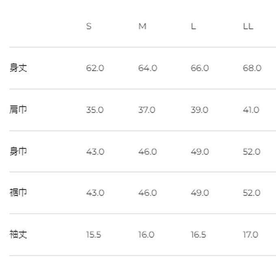
Task: Click the 17.0 value for LL 袖丈
Action: coord(250,235)
